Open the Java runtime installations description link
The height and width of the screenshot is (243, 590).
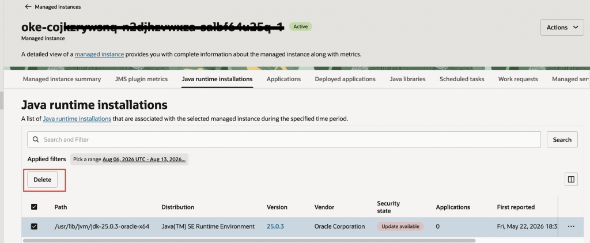point(77,119)
